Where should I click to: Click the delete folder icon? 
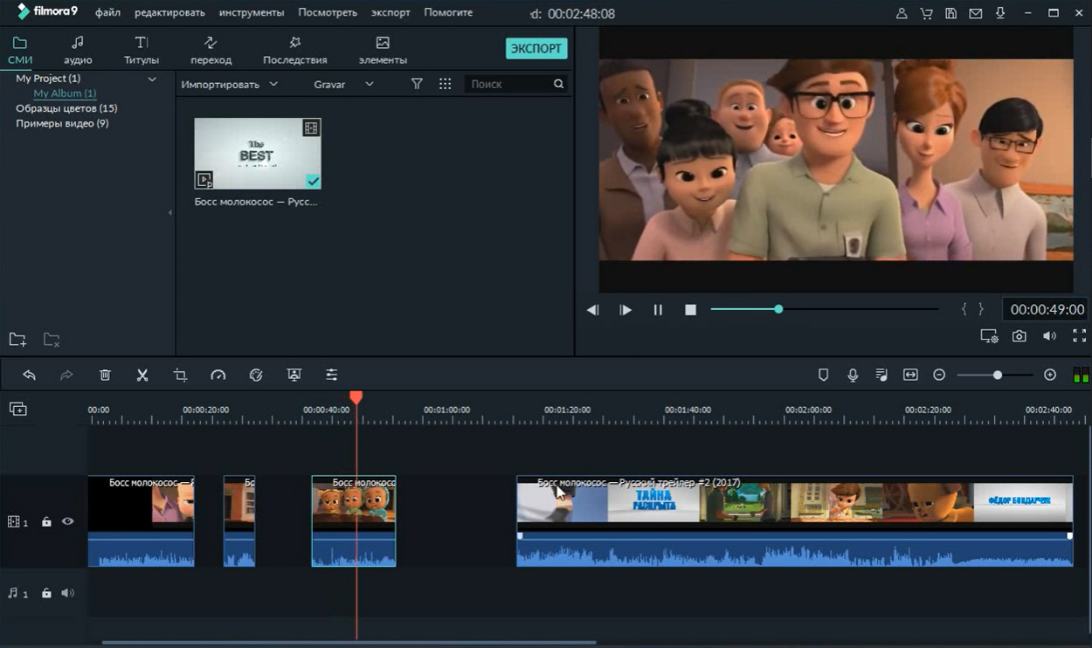(x=52, y=340)
